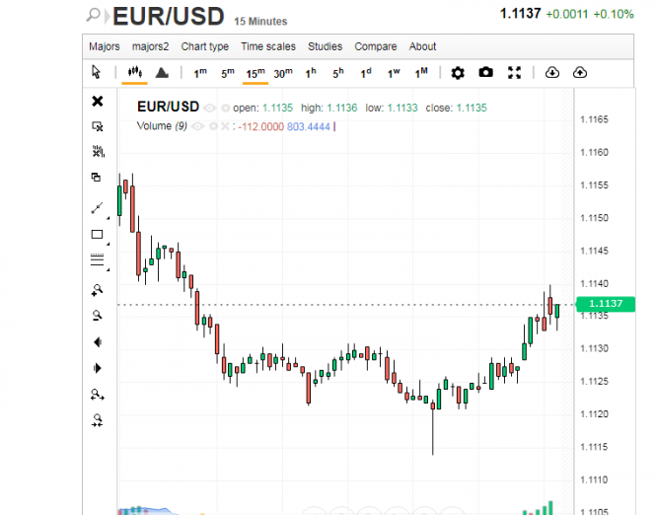Open the Chart type menu

pyautogui.click(x=204, y=46)
